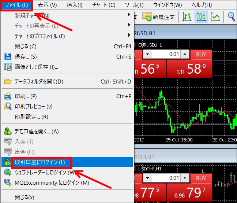Click the zoom in magnifier icon

click(232, 16)
